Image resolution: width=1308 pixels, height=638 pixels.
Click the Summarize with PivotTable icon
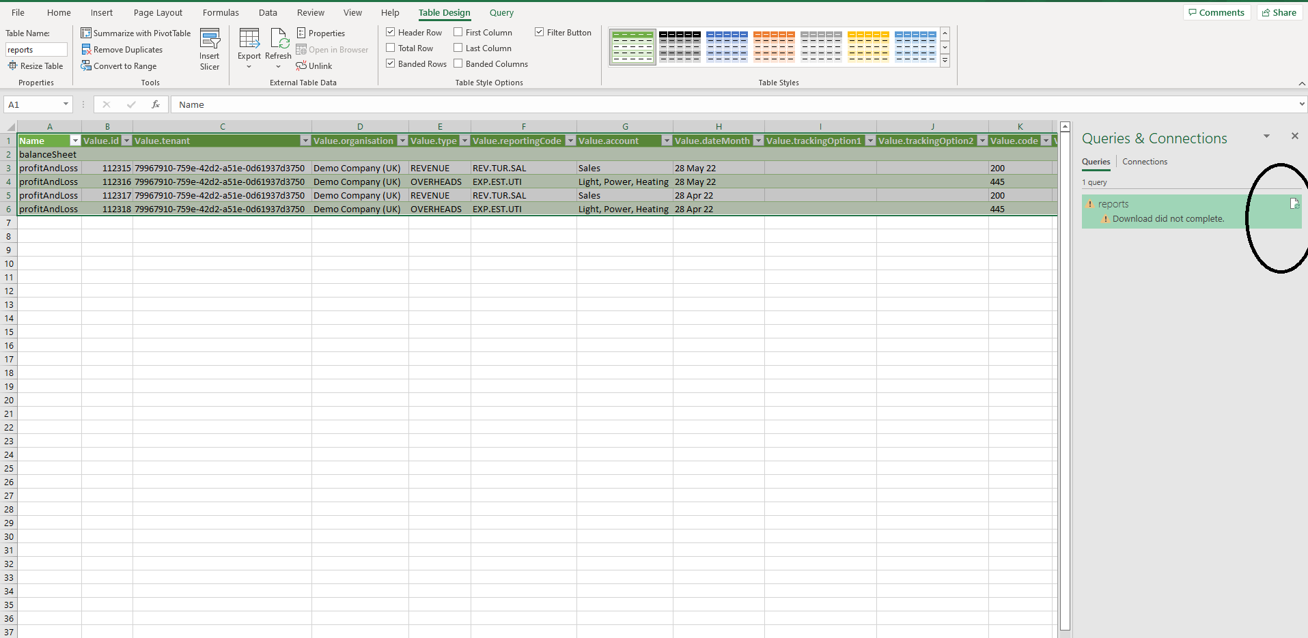coord(86,33)
